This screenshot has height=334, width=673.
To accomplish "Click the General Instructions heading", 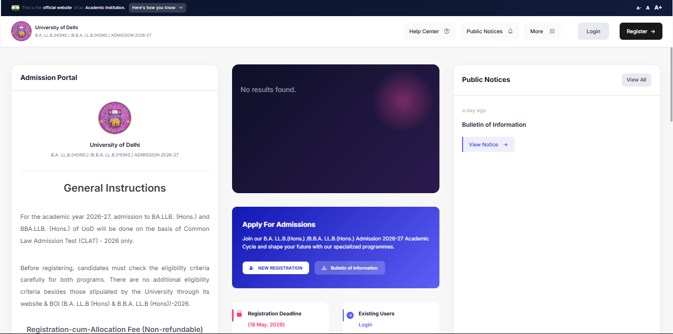I will click(x=115, y=188).
